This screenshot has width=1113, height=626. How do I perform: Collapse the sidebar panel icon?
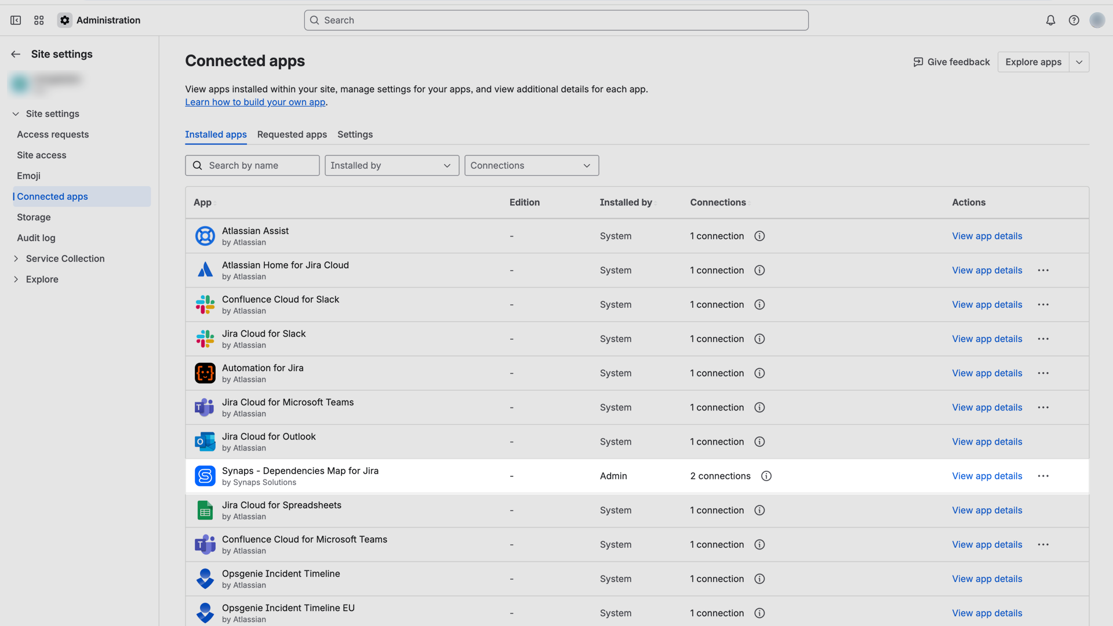tap(16, 20)
